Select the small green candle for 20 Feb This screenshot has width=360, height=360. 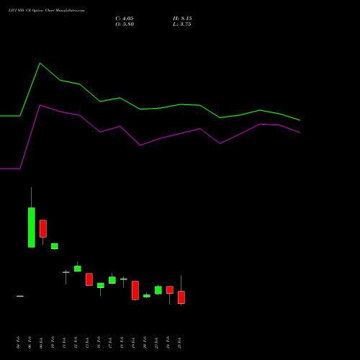click(x=147, y=296)
